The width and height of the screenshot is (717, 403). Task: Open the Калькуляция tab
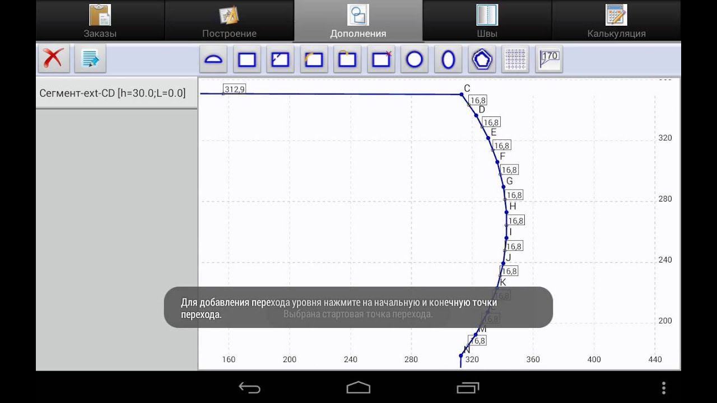616,21
